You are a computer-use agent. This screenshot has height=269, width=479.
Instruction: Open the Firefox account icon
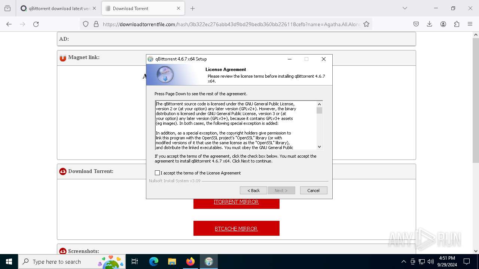point(443,24)
